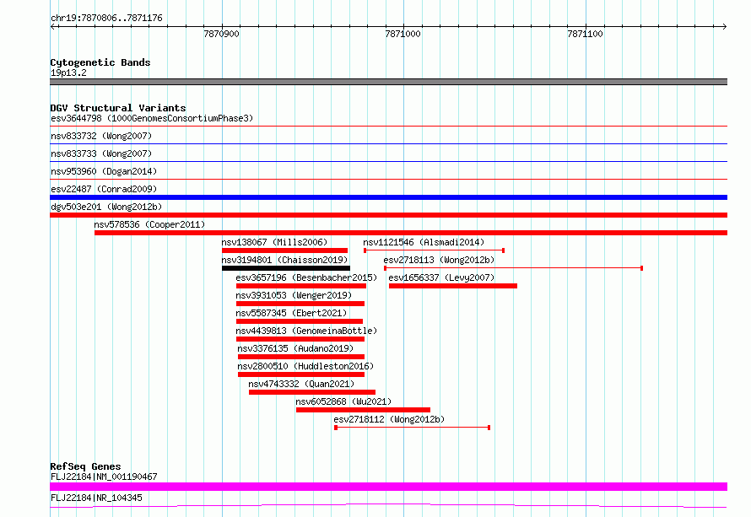The height and width of the screenshot is (517, 751).
Task: Click ruler position 7871000
Action: 403,34
